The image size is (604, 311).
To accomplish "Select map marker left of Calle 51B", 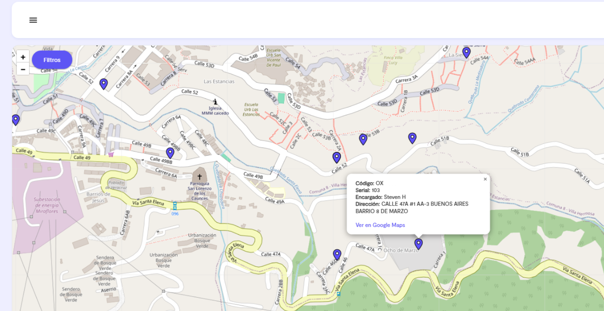I will (412, 139).
